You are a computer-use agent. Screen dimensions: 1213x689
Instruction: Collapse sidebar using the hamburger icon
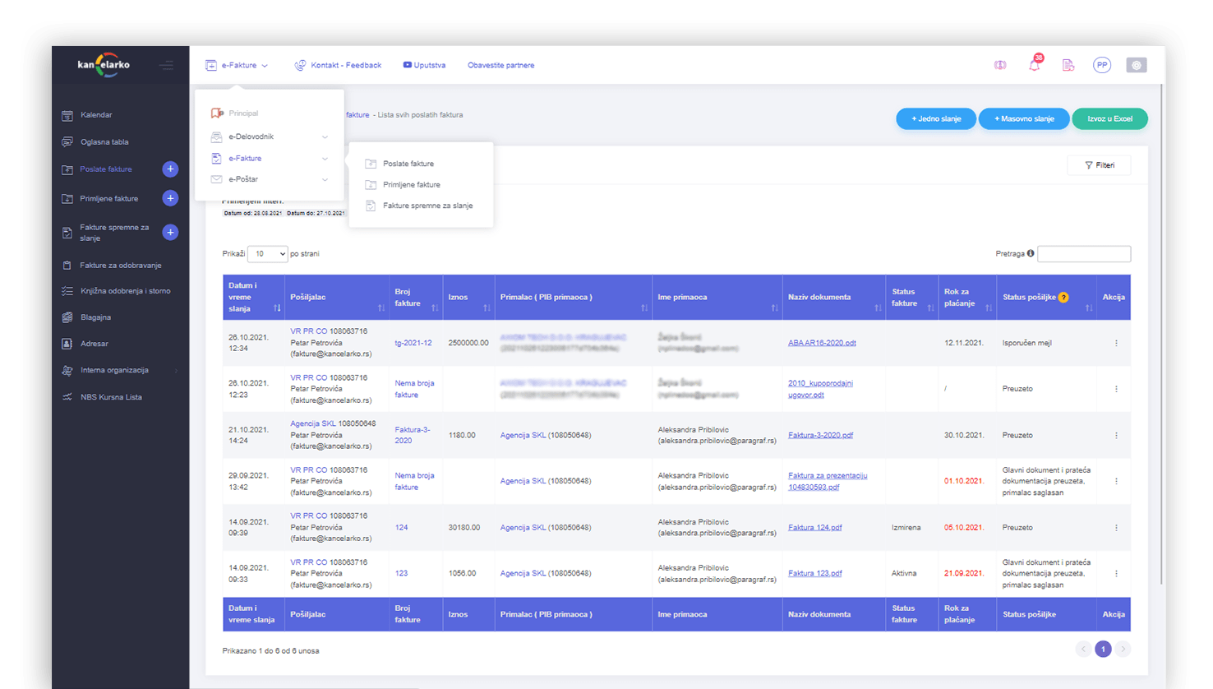click(167, 65)
